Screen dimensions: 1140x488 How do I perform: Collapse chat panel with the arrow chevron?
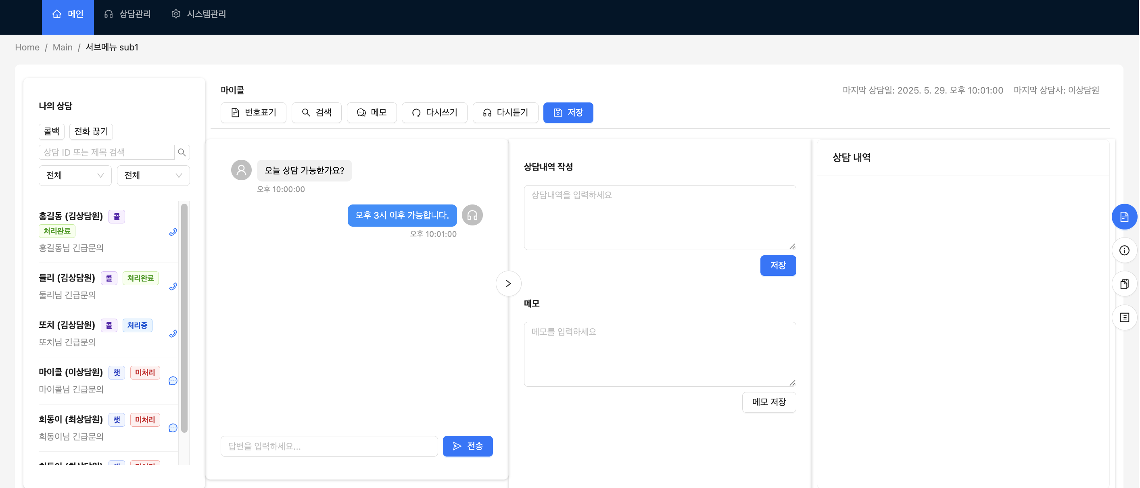(508, 284)
